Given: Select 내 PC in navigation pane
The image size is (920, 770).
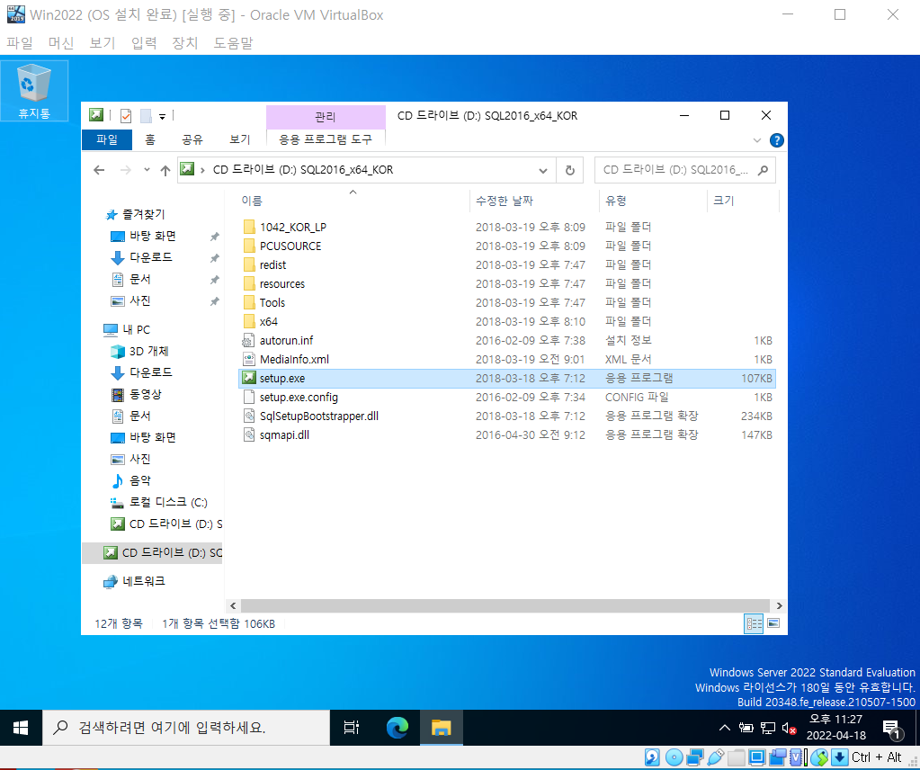Looking at the screenshot, I should (x=128, y=330).
